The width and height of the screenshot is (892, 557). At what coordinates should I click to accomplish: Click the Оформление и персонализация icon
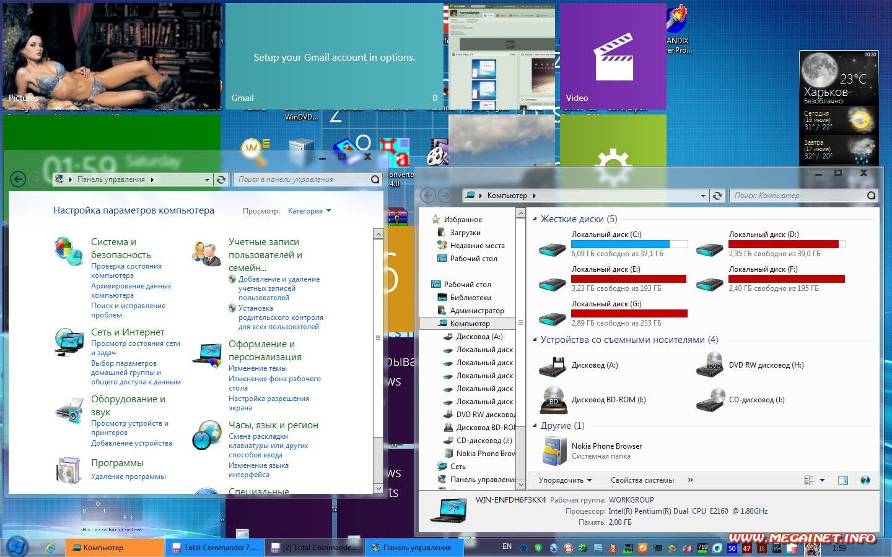click(x=206, y=355)
